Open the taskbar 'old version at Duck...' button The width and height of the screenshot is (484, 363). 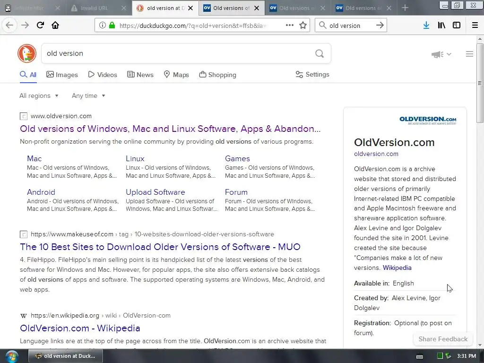coord(65,356)
